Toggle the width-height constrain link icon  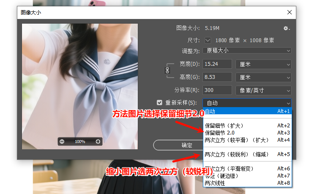pos(167,70)
